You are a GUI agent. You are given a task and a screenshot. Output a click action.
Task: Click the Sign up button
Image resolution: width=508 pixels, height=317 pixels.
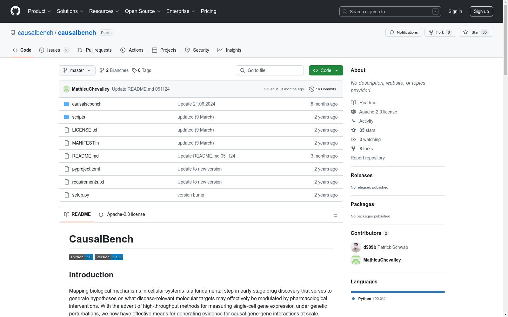coord(481,11)
